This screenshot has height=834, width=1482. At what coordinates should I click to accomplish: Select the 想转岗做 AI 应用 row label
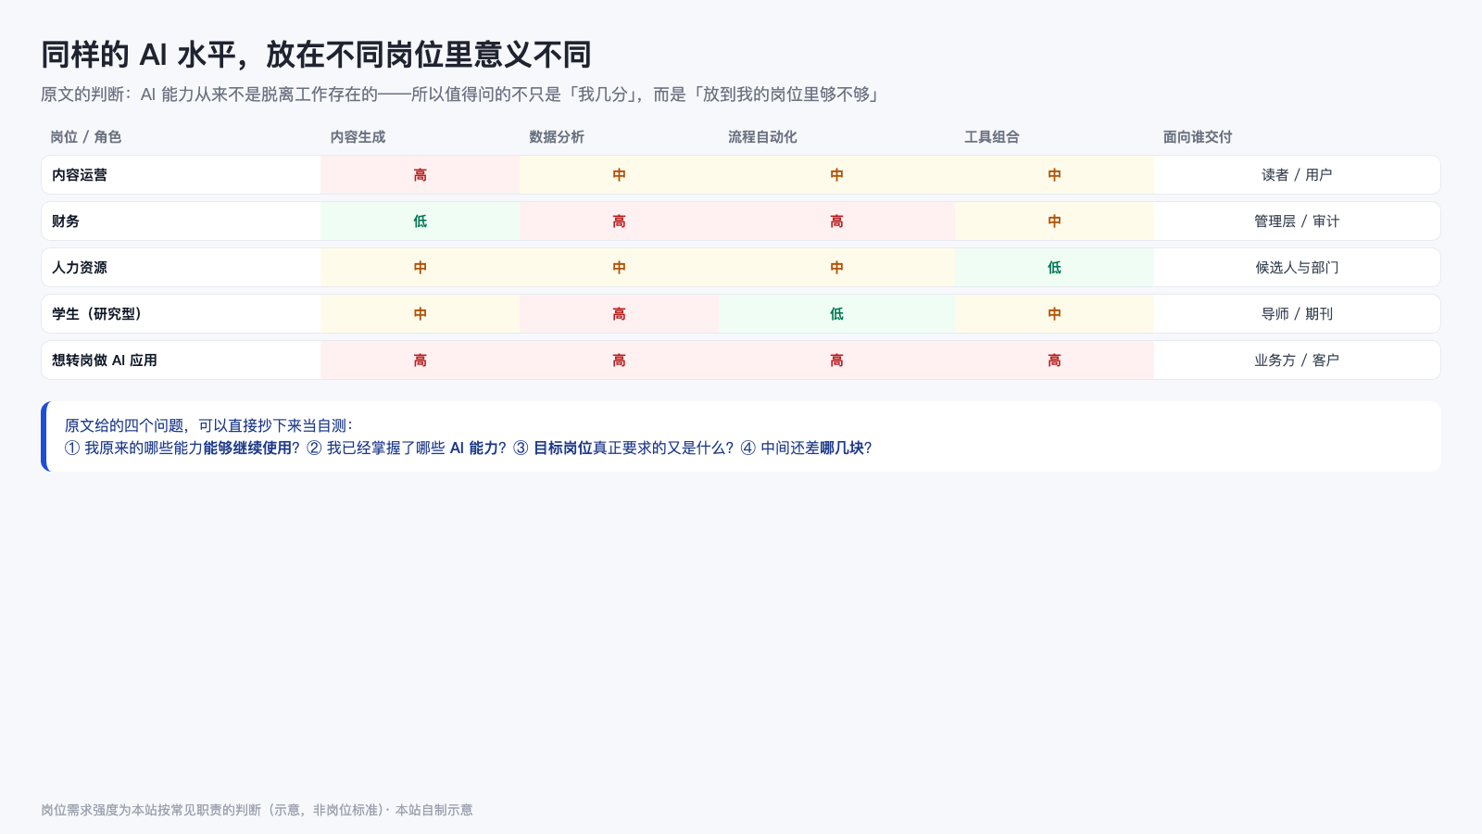(105, 360)
